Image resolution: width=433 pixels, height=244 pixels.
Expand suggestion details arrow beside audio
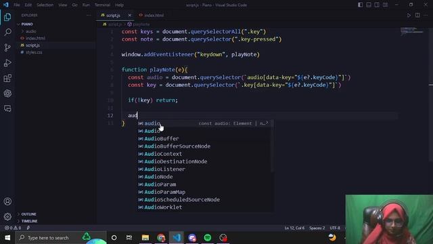267,123
